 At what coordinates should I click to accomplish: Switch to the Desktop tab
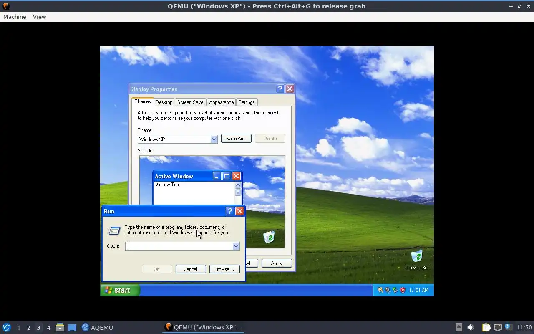tap(164, 102)
